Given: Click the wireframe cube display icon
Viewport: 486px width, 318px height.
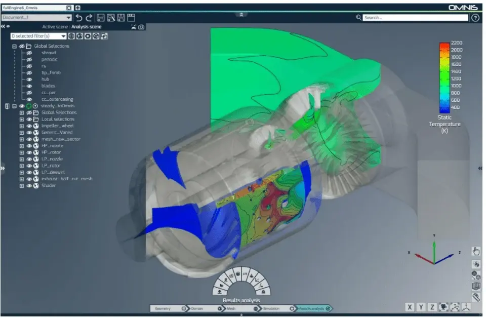Looking at the screenshot, I should click(x=476, y=286).
